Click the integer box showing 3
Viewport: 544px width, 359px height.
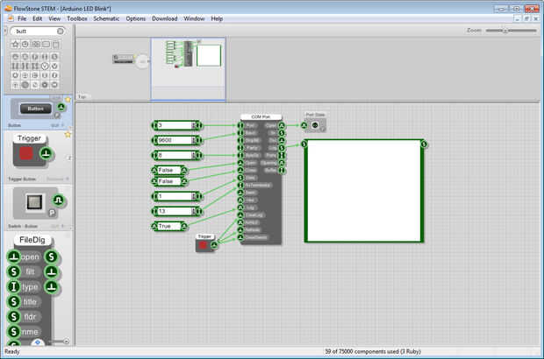177,125
